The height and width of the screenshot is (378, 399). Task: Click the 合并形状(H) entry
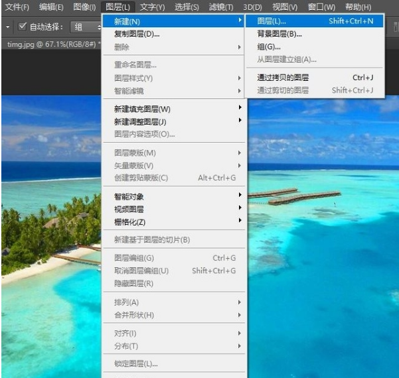(173, 315)
